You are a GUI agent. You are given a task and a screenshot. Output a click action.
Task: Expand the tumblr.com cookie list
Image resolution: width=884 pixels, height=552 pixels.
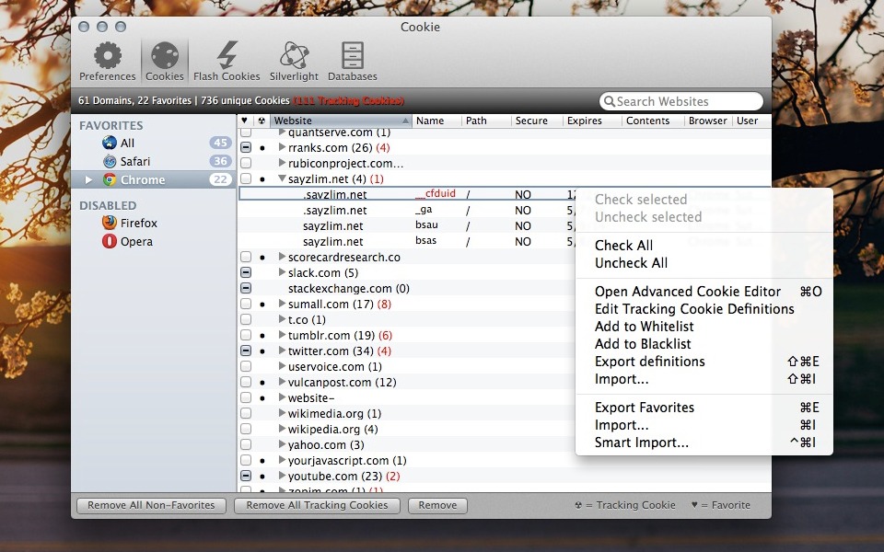tap(283, 336)
